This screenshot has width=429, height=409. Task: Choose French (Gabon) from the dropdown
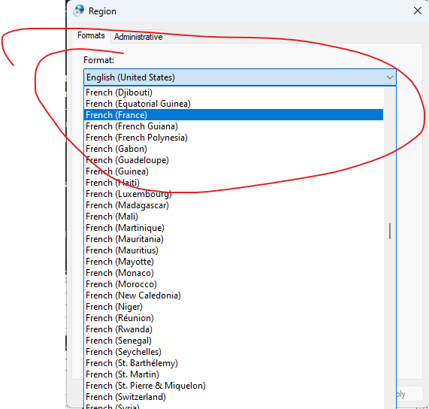[x=234, y=149]
